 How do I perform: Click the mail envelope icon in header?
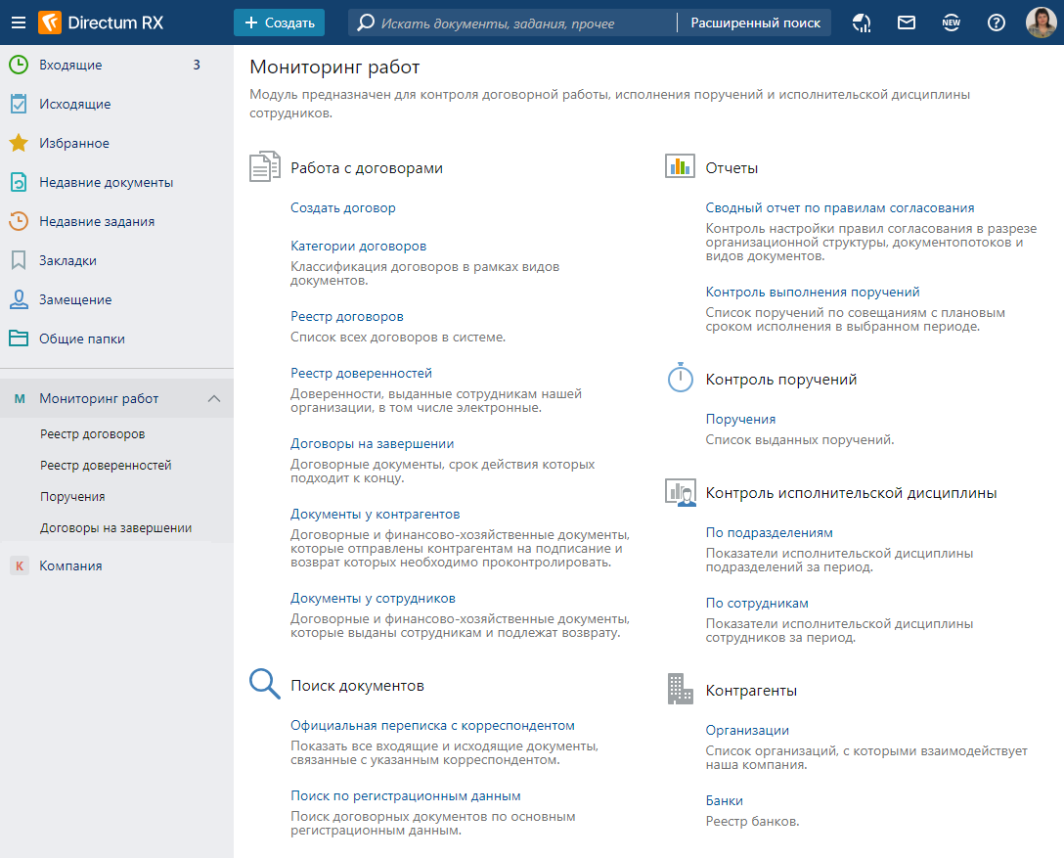(907, 23)
